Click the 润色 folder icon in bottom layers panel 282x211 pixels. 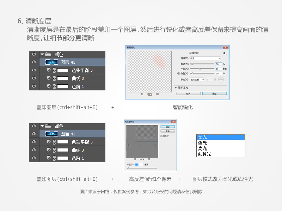pyautogui.click(x=48, y=126)
